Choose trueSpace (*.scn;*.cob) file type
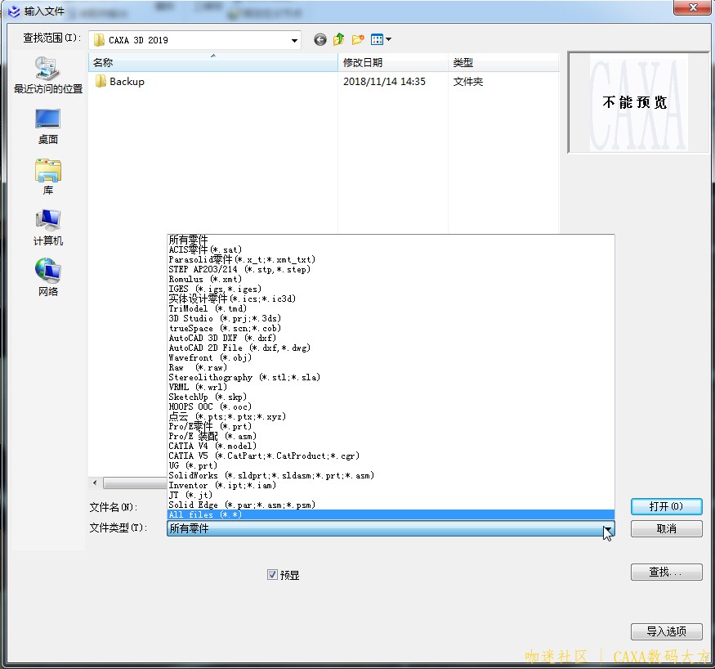 (x=391, y=328)
